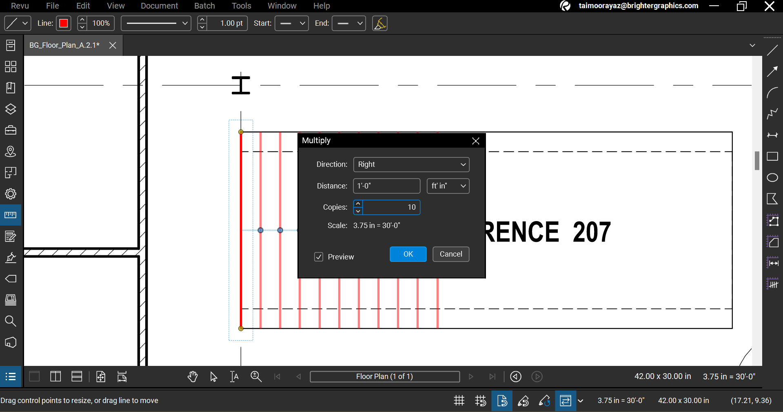The image size is (783, 412).
Task: Open the line style dropdown in toolbar
Action: click(x=155, y=23)
